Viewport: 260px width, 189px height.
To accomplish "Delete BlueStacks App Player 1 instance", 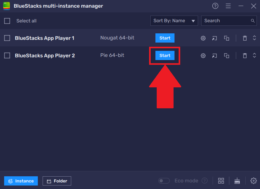I will (245, 38).
